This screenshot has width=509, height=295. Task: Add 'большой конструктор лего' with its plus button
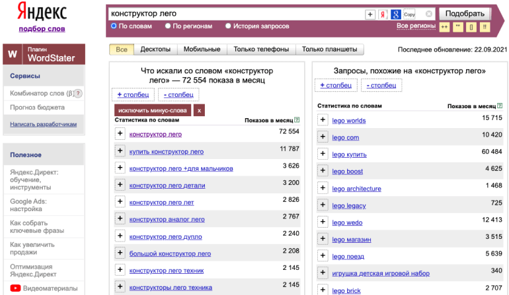click(x=120, y=253)
